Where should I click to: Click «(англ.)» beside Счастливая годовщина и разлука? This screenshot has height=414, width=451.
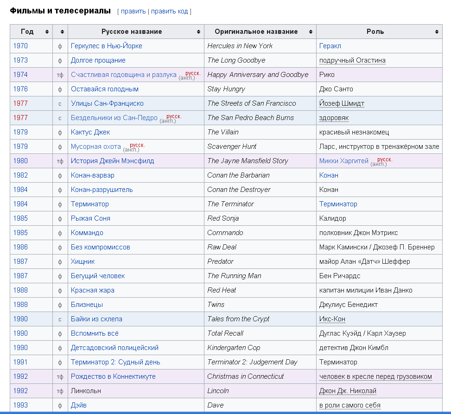[x=187, y=78]
